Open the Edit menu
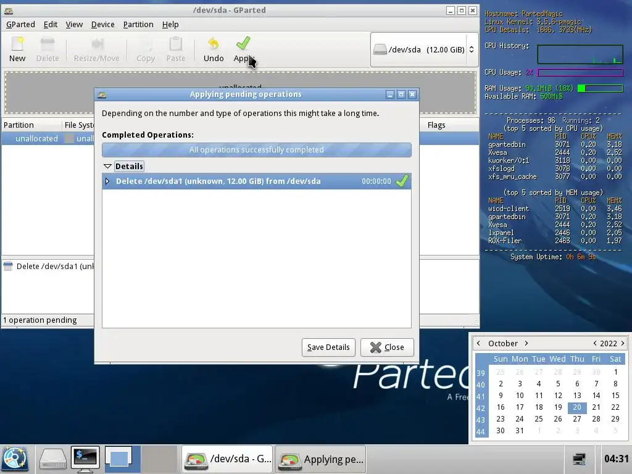This screenshot has width=632, height=474. pos(51,25)
